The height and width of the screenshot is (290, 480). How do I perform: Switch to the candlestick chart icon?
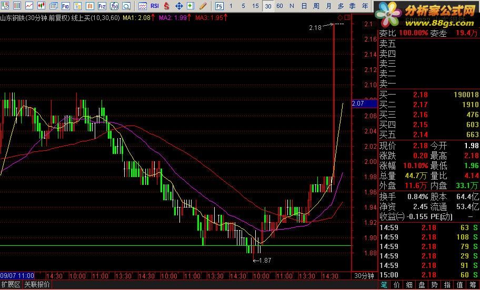pyautogui.click(x=42, y=5)
